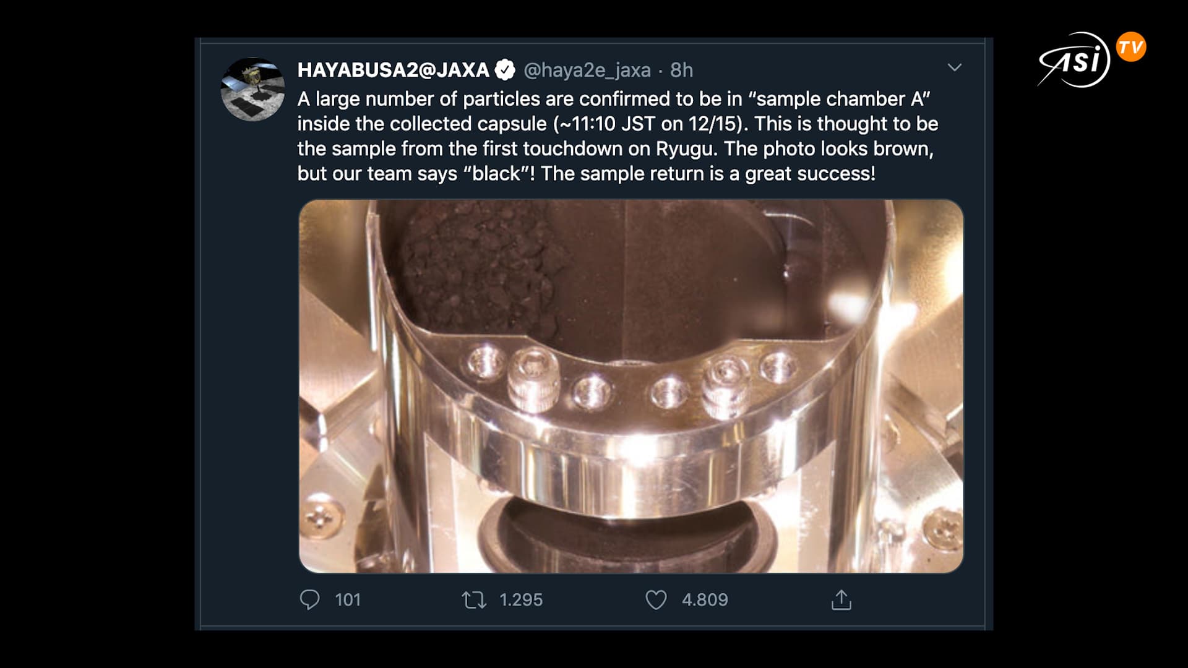Viewport: 1188px width, 668px height.
Task: Click the blue verified badge
Action: click(505, 70)
